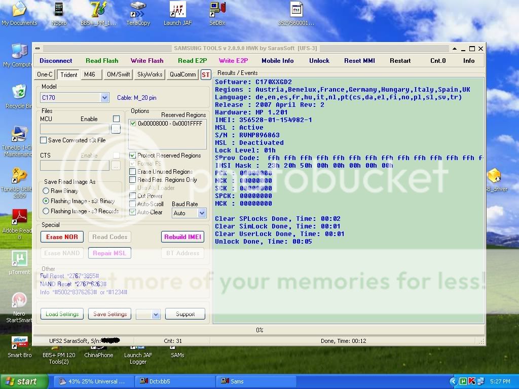
Task: Open the 3529560001 file icon
Action: (x=296, y=13)
